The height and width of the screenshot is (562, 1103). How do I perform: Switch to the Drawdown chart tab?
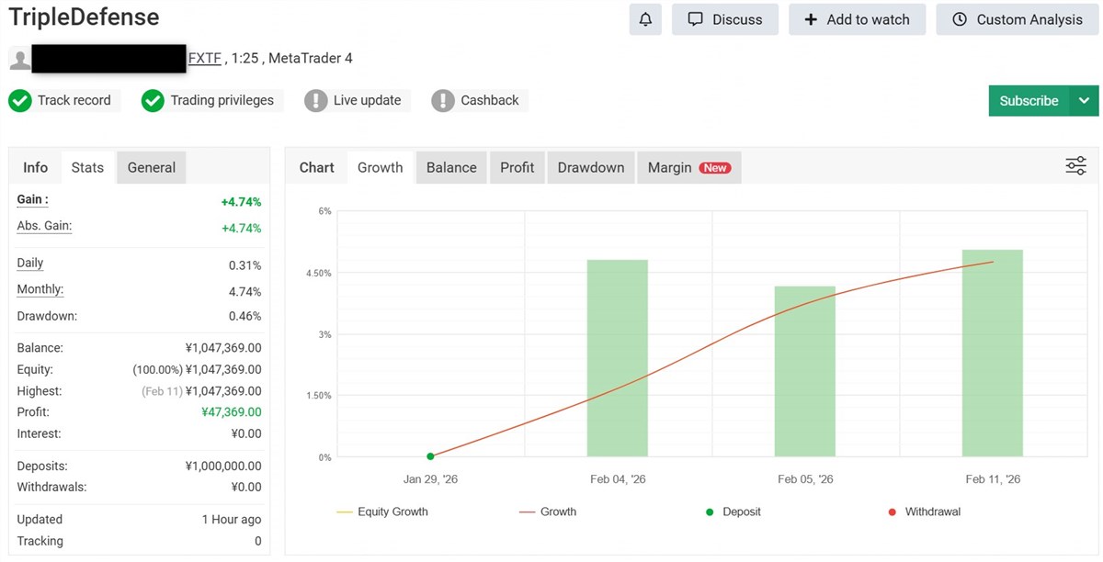click(590, 167)
